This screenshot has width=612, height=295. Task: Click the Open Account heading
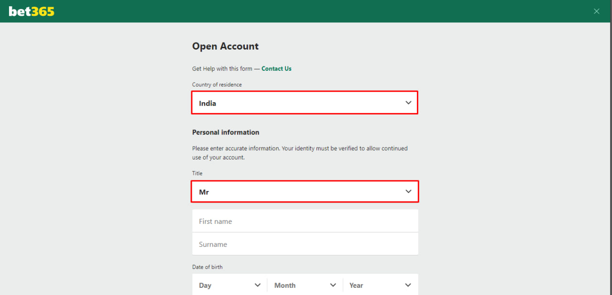point(225,46)
